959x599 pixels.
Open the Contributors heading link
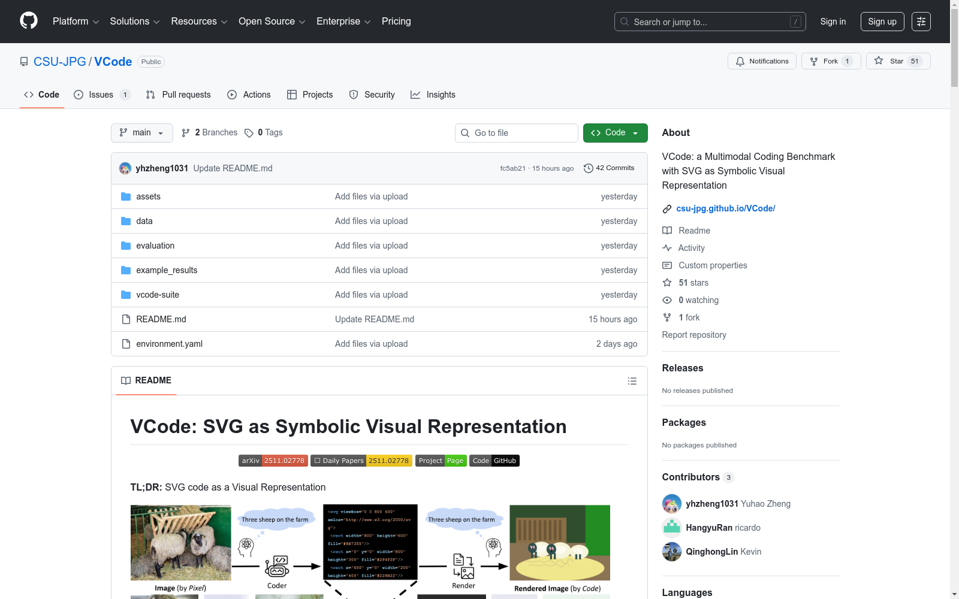[698, 477]
